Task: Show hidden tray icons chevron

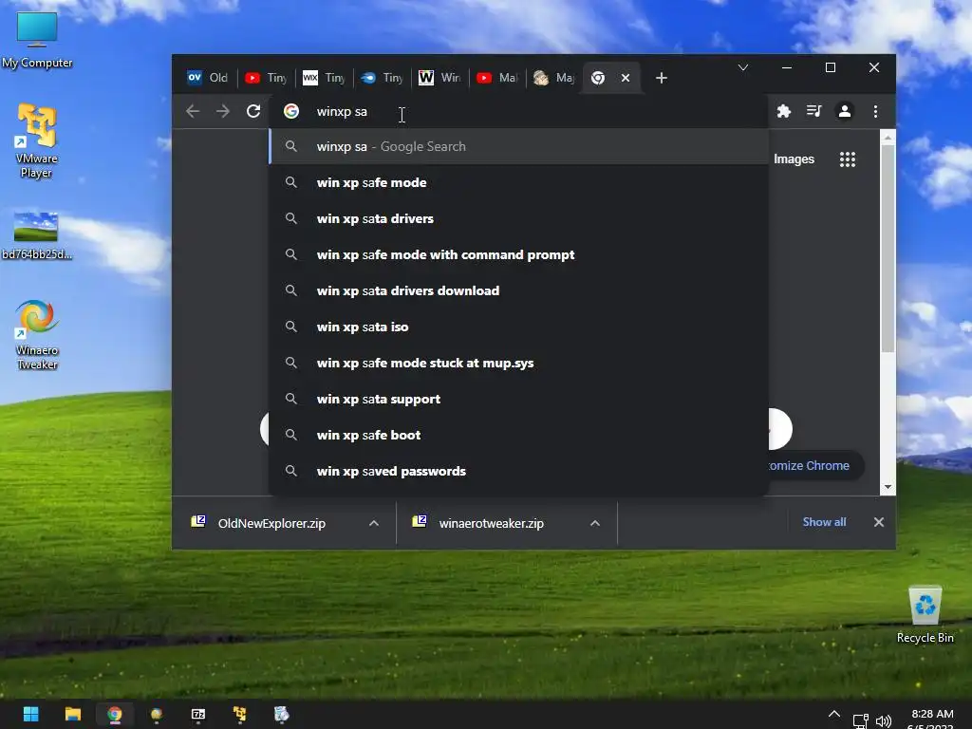Action: click(834, 714)
